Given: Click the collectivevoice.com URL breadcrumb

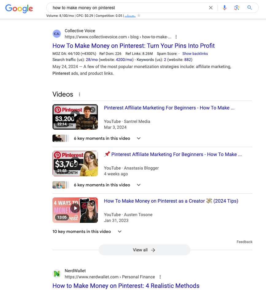Looking at the screenshot, I should click(x=118, y=37).
